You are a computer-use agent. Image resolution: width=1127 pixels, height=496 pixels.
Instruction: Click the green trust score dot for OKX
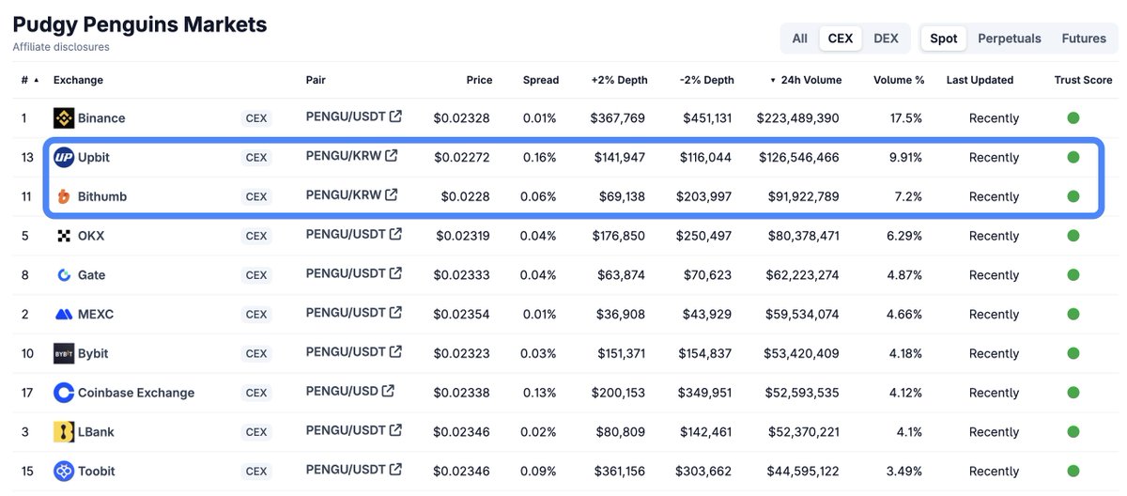1073,236
